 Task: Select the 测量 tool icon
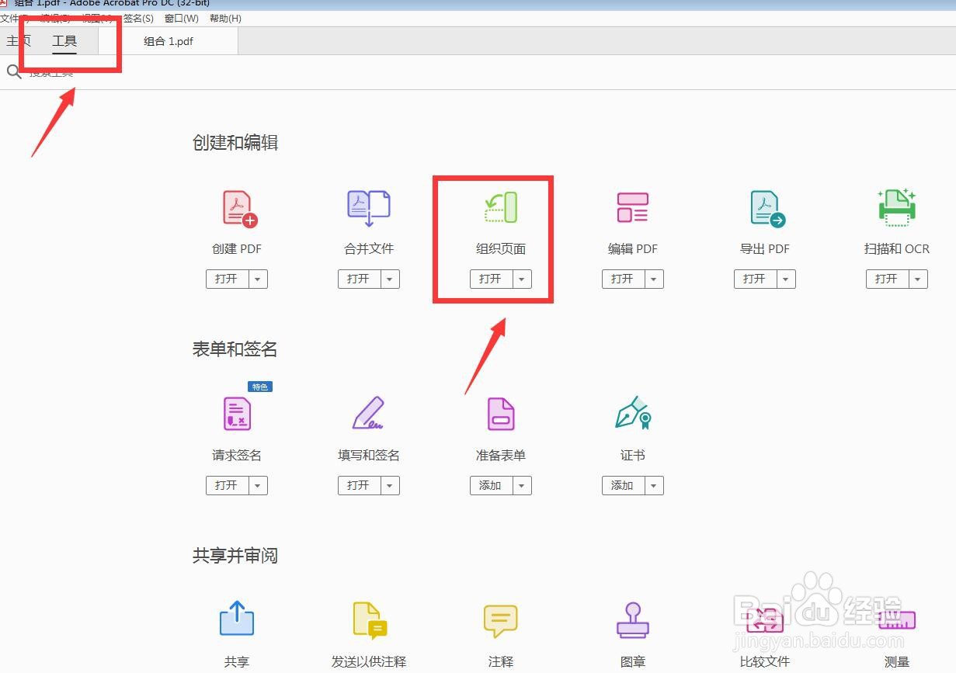[896, 619]
